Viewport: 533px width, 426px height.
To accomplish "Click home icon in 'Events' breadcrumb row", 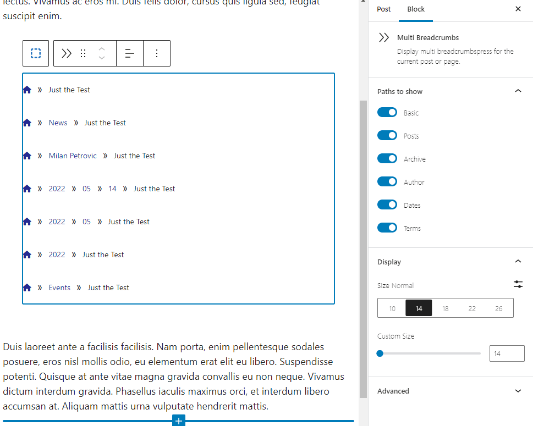I will tap(27, 287).
